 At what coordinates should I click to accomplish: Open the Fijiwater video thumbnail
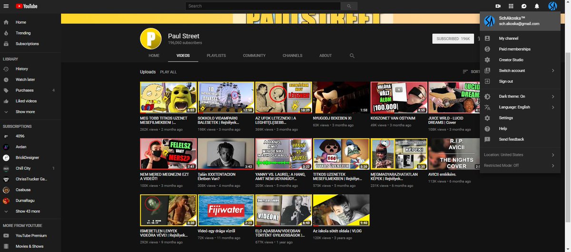coord(226,210)
